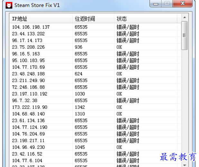Click 错误/超时 status of 23.61.134.136

pyautogui.click(x=128, y=120)
